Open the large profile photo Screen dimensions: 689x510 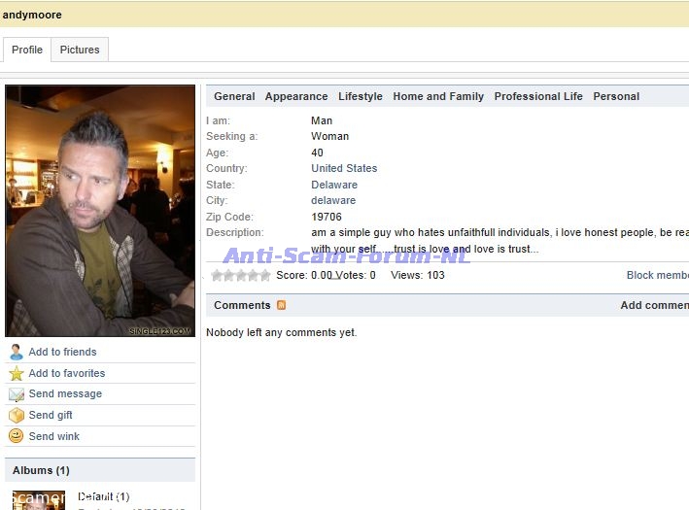(100, 211)
